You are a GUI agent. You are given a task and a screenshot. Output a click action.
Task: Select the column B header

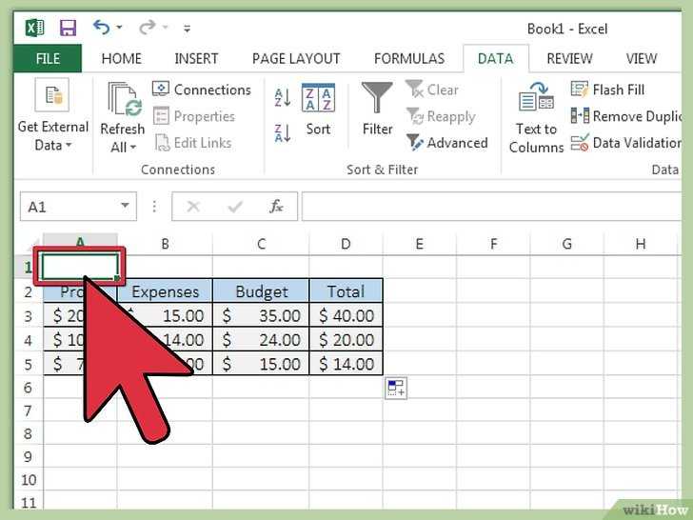pos(165,244)
